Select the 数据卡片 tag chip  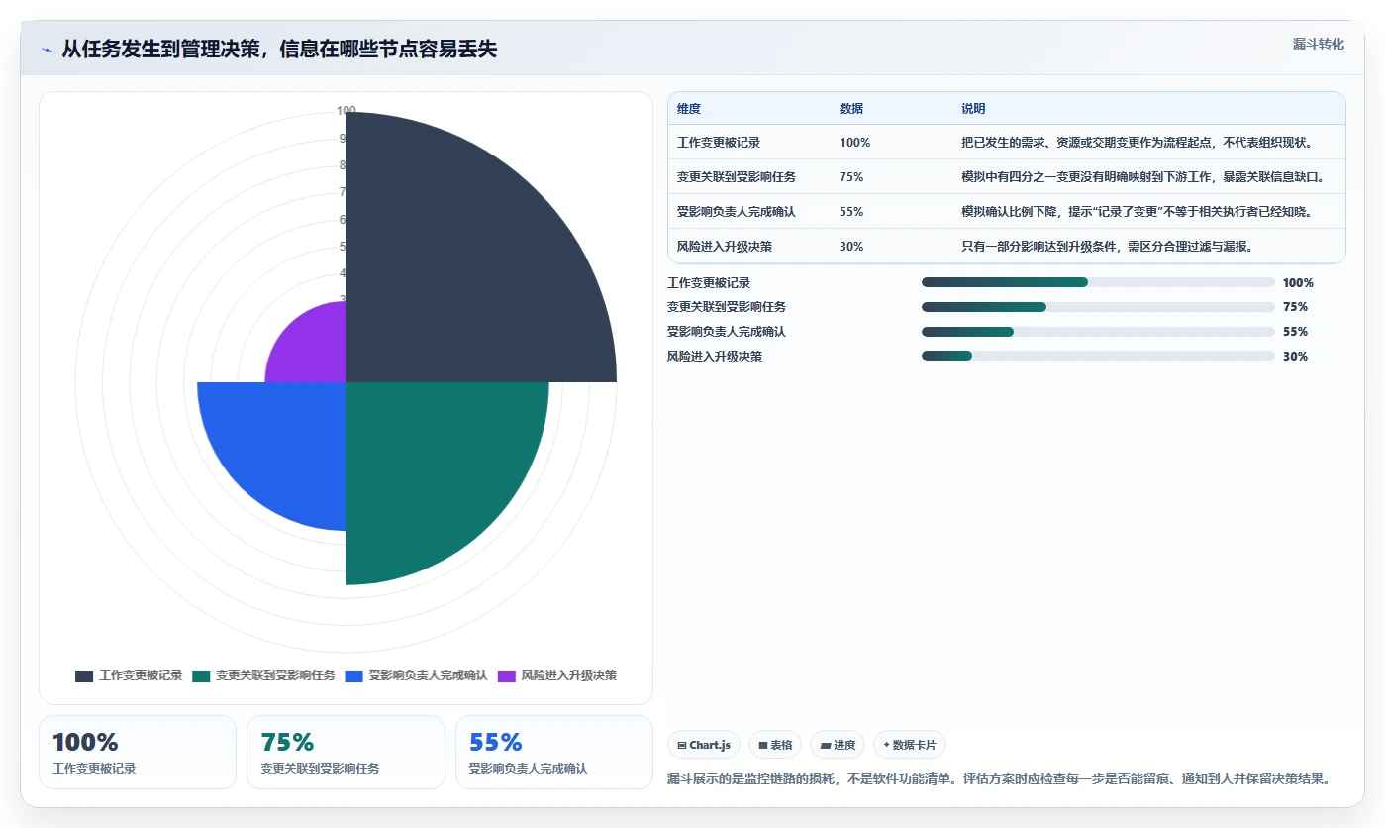(910, 745)
